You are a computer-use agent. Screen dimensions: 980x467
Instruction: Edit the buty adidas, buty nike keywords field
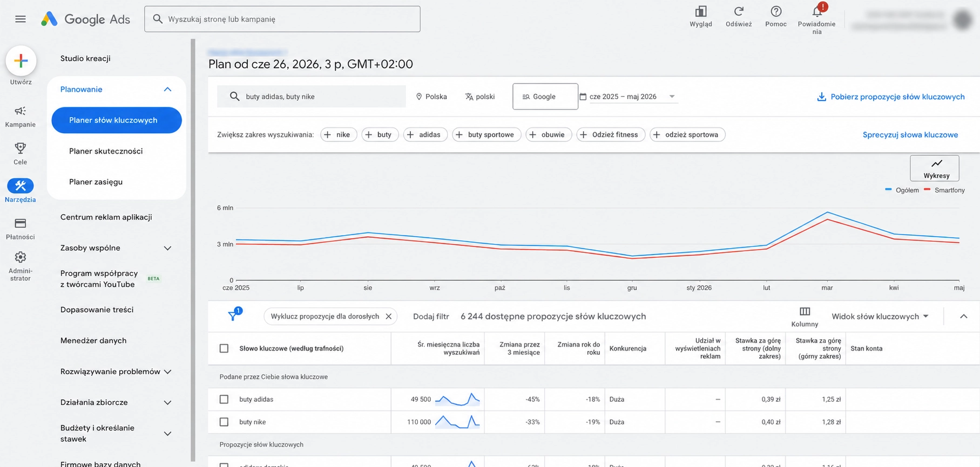pos(312,97)
